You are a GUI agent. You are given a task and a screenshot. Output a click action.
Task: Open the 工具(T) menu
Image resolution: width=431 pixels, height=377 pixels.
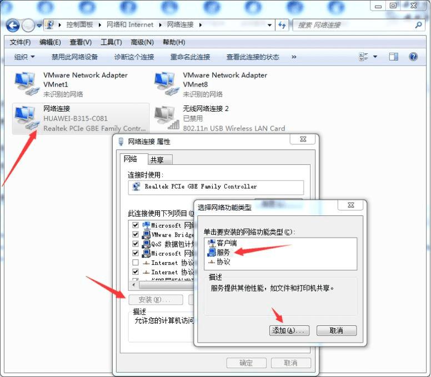point(111,42)
